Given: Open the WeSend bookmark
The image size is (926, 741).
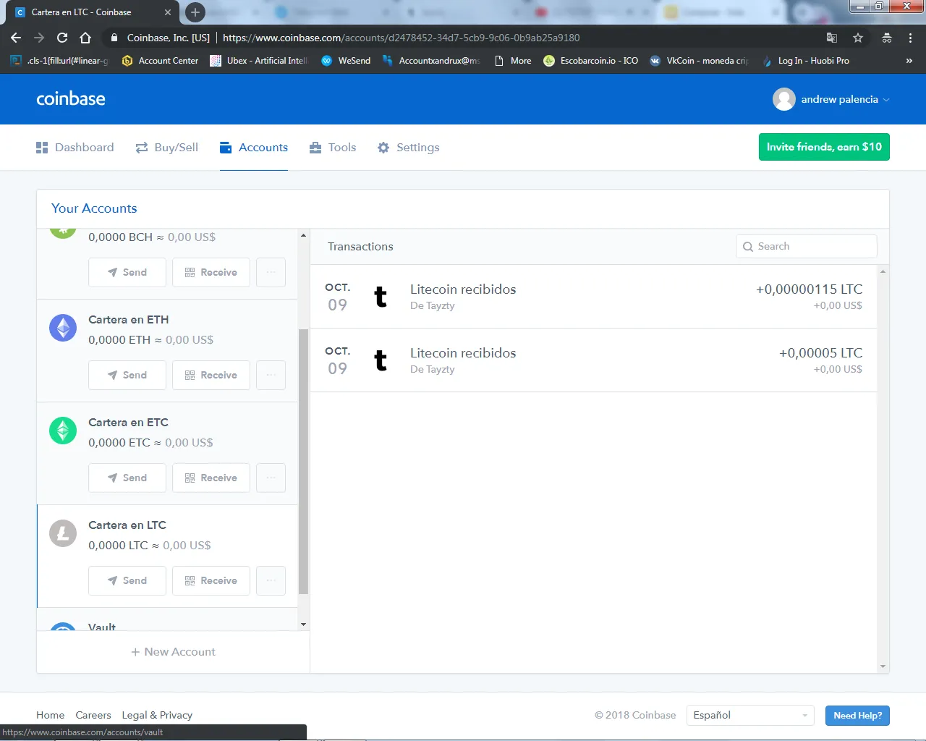Looking at the screenshot, I should point(346,61).
